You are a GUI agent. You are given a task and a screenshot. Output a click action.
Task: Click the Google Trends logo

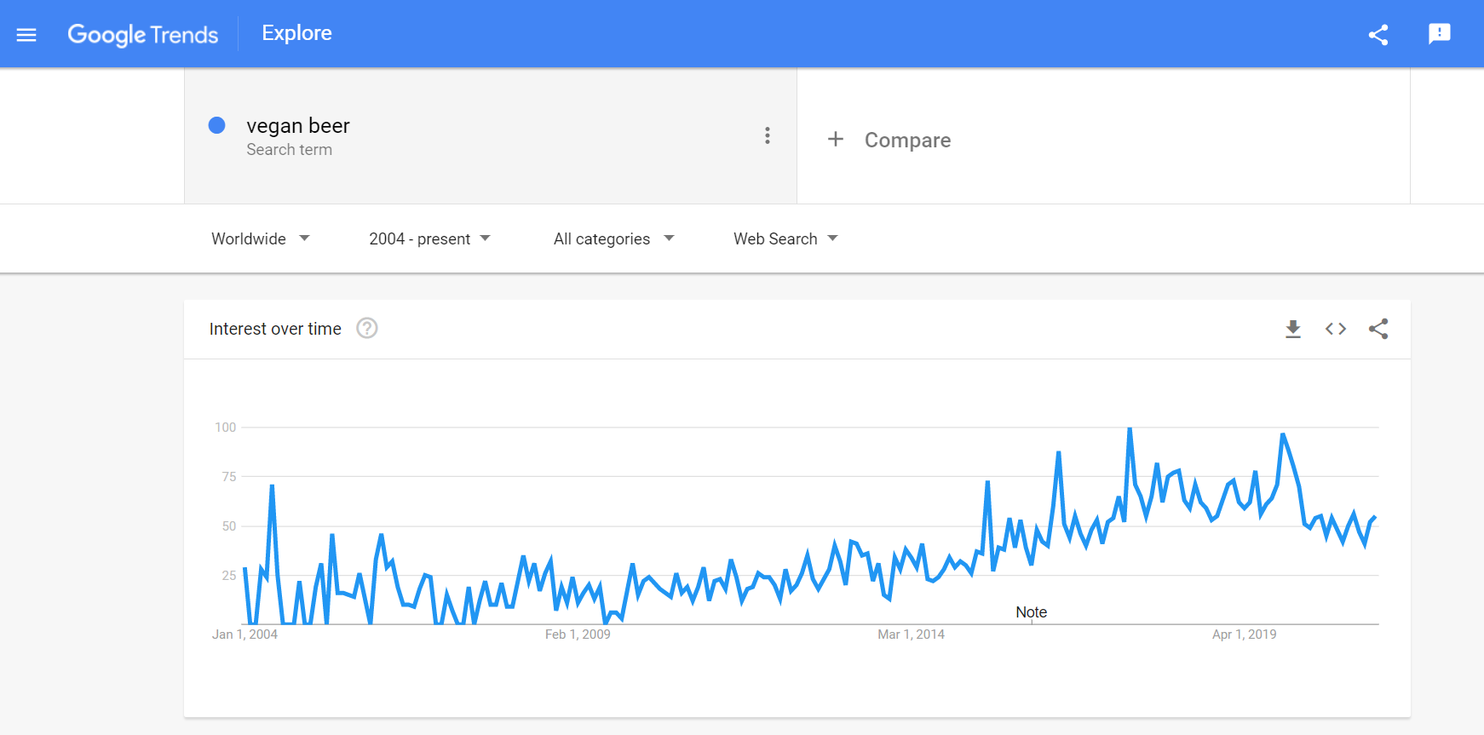pos(143,35)
